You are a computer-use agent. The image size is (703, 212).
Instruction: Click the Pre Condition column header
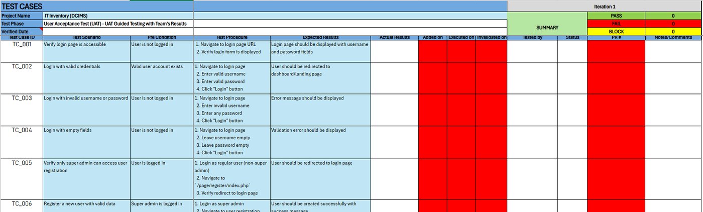click(x=162, y=38)
